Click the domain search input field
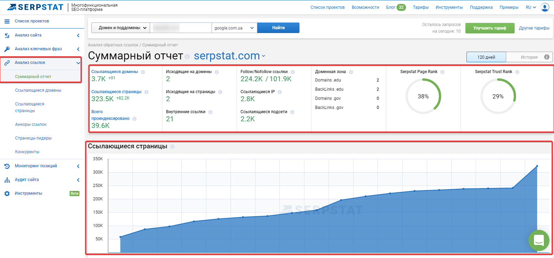Viewport: 554px width, 258px height. tap(181, 28)
